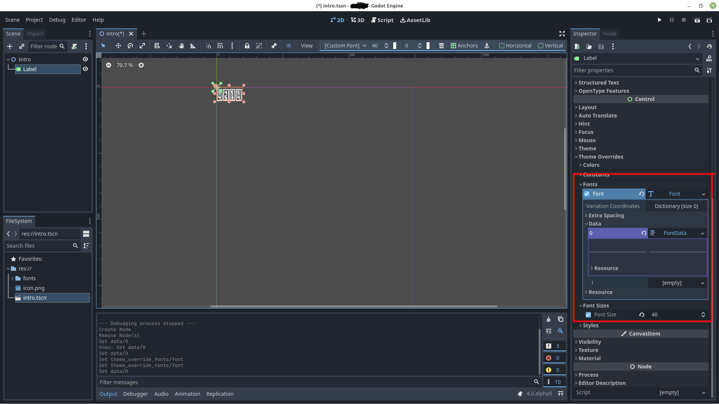The image size is (719, 404).
Task: Toggle distraction-free mode icon
Action: 562,34
